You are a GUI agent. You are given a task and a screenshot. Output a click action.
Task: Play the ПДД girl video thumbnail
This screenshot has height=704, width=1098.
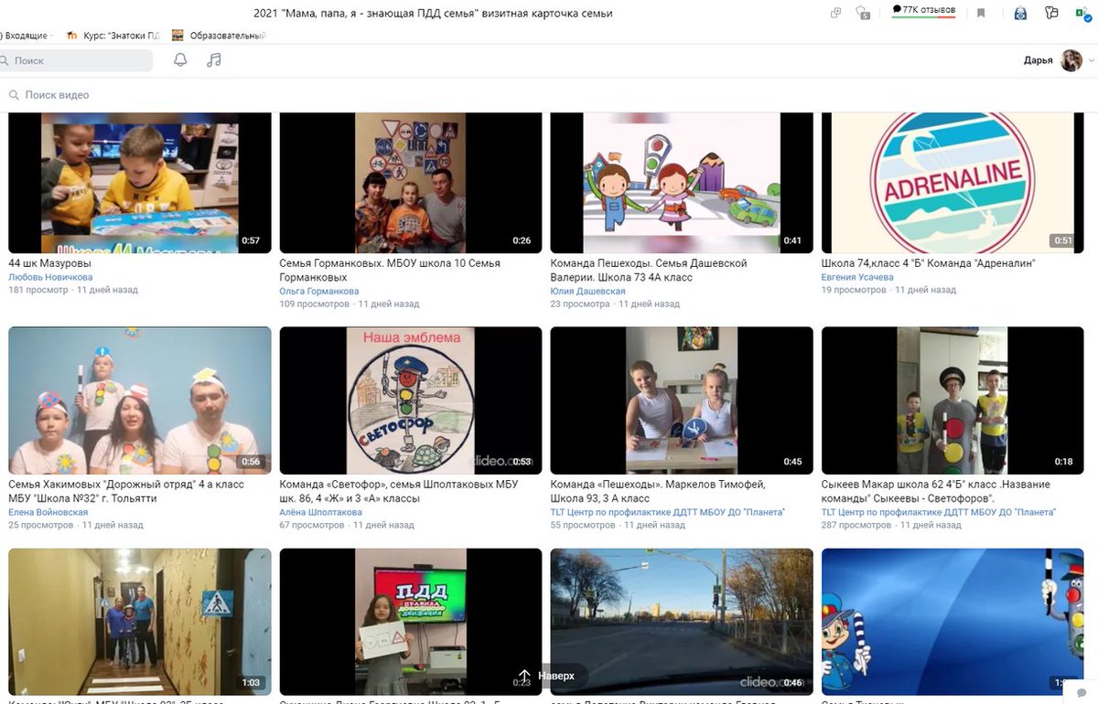pyautogui.click(x=411, y=622)
